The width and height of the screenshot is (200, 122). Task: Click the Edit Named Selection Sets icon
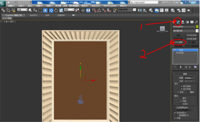tap(115, 10)
